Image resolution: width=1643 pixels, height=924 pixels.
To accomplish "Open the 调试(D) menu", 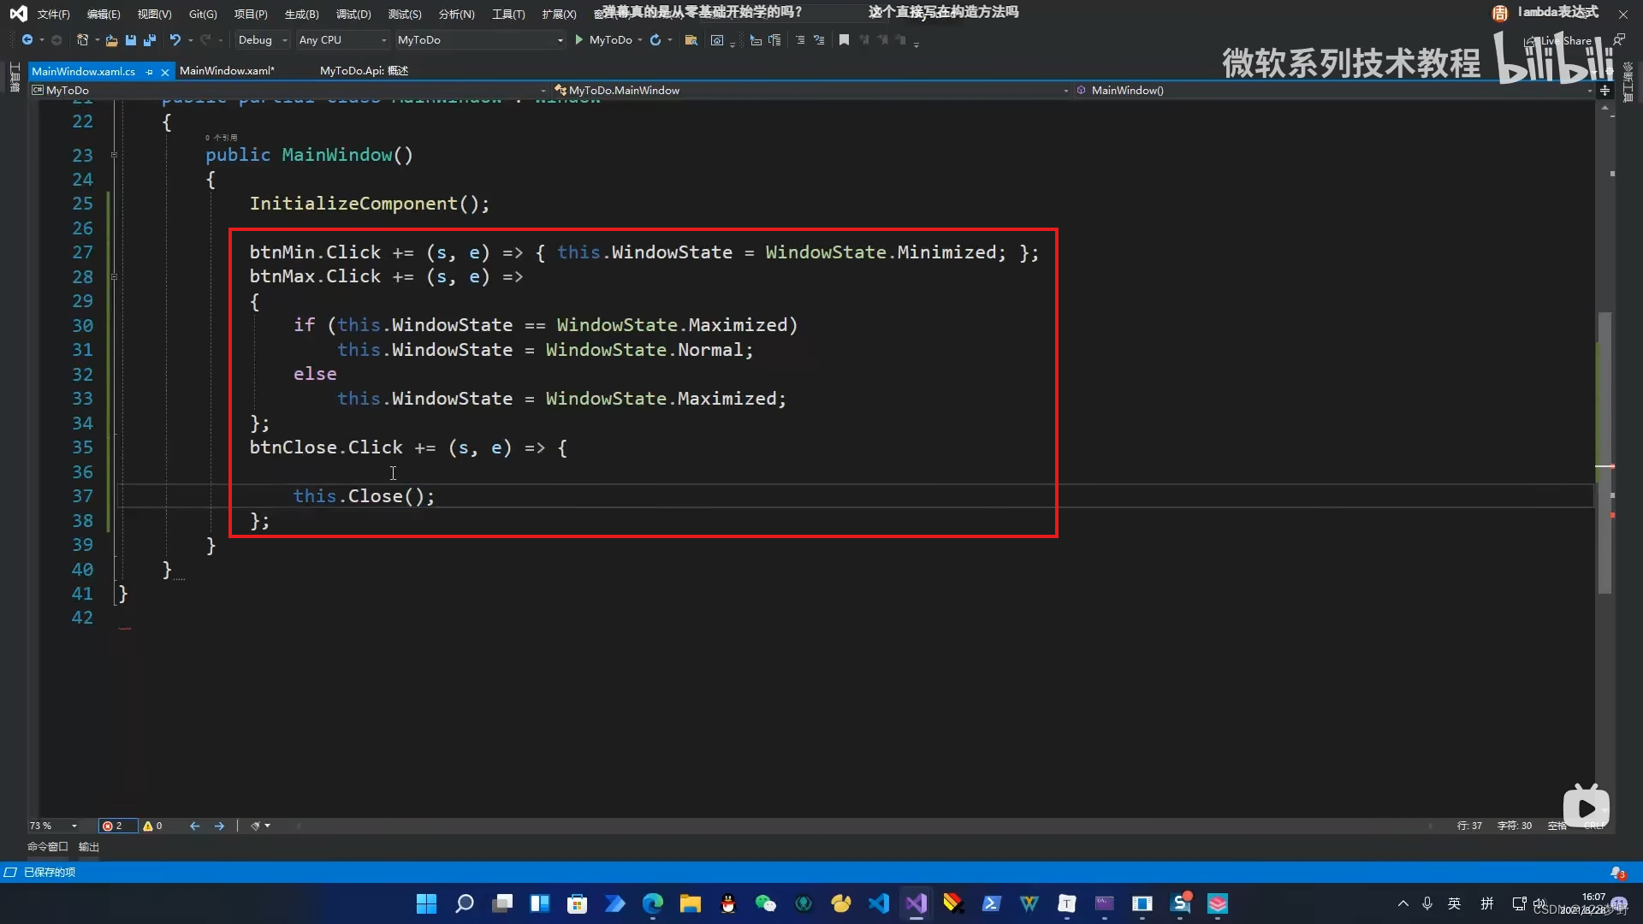I will pos(353,14).
